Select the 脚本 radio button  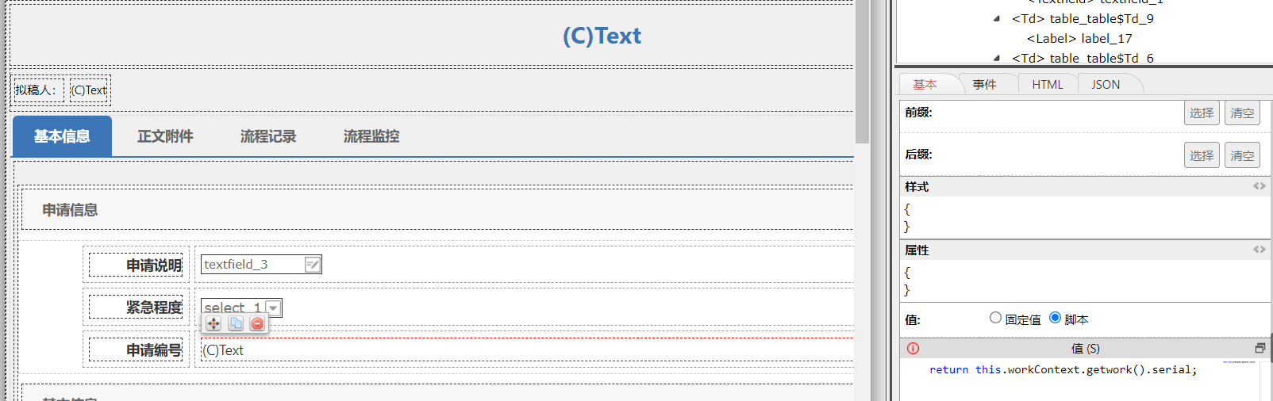tap(1055, 318)
